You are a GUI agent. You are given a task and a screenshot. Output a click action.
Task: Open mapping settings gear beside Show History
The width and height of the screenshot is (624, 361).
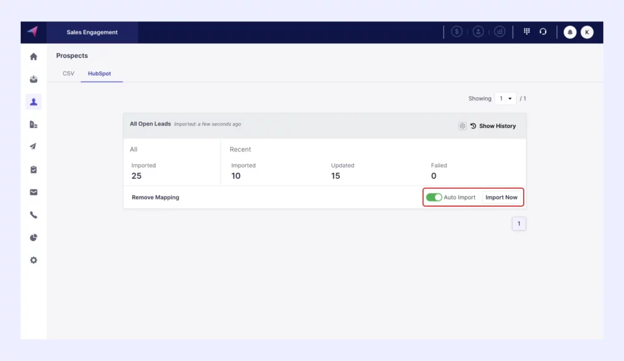pyautogui.click(x=462, y=125)
